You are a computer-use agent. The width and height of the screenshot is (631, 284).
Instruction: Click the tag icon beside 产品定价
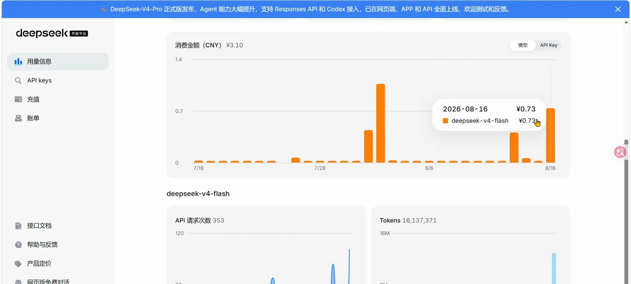(x=18, y=264)
